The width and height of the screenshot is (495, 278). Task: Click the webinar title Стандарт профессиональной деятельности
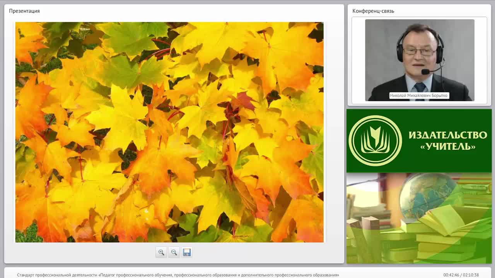(178, 275)
